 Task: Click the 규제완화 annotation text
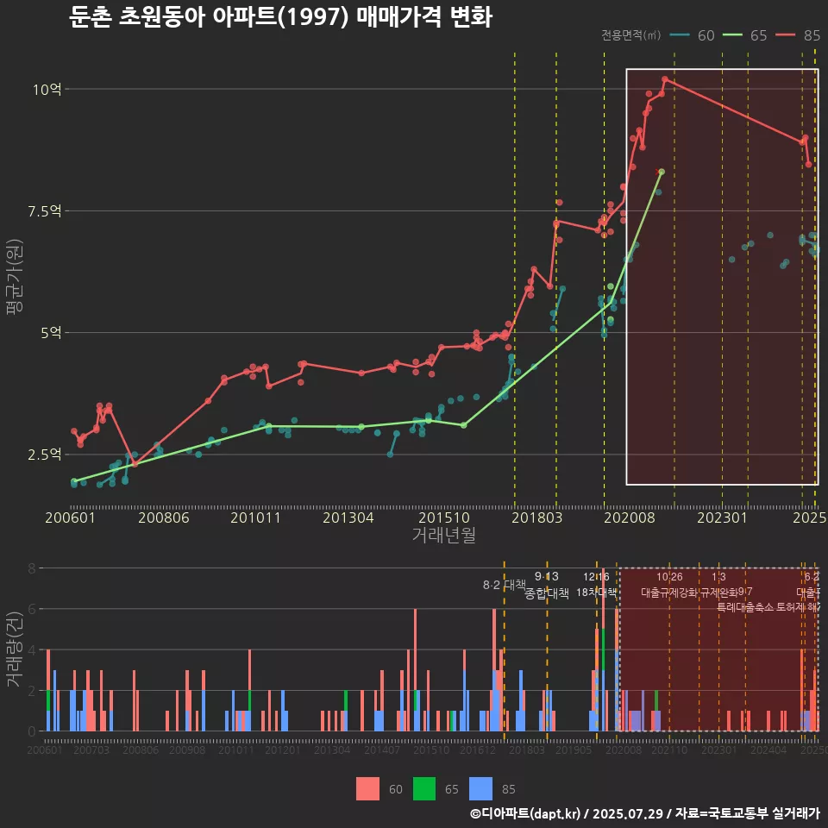point(718,593)
